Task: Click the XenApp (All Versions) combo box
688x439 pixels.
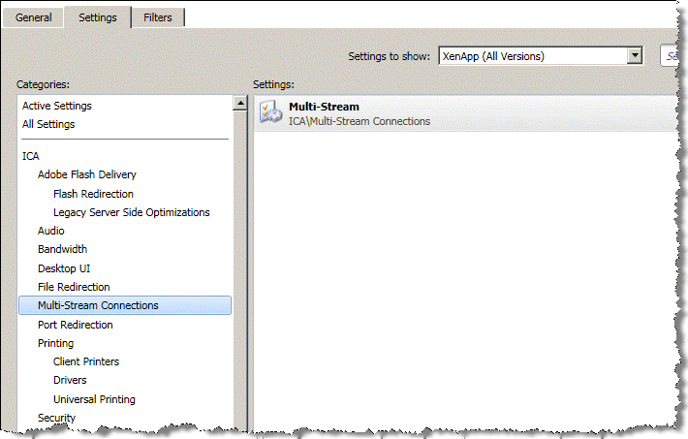Action: click(x=541, y=56)
